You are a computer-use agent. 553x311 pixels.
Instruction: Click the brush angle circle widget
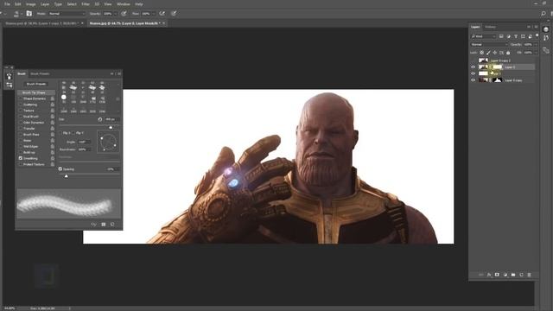click(108, 142)
